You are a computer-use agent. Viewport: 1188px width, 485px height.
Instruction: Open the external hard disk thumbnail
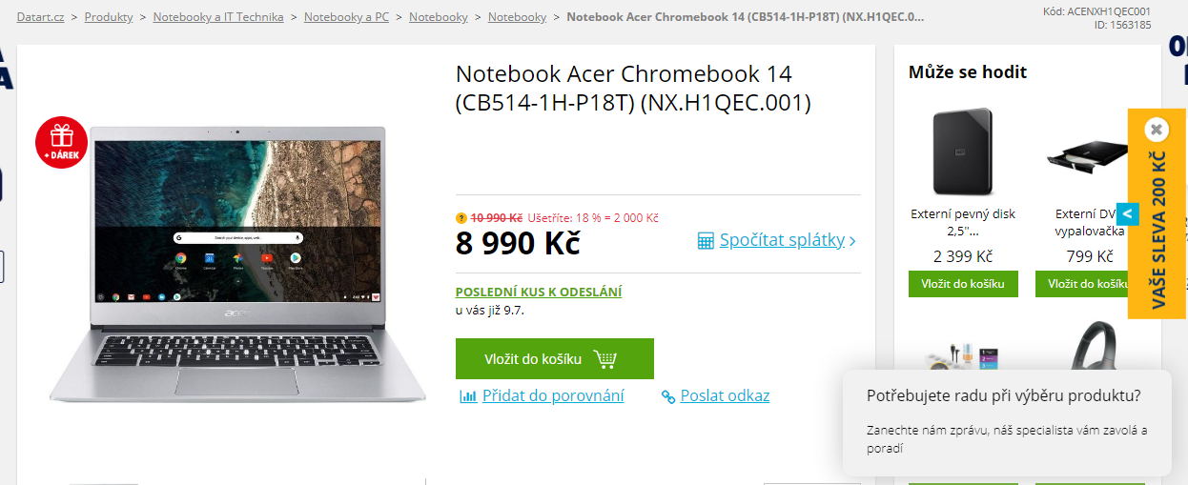963,152
